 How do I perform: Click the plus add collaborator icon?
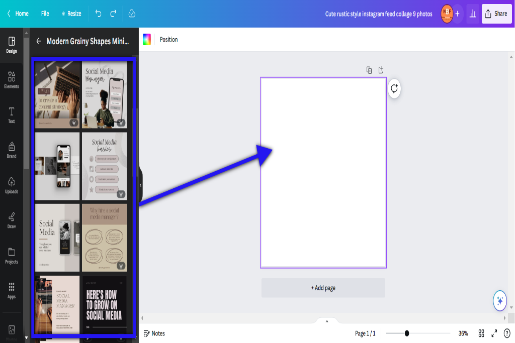click(x=457, y=14)
